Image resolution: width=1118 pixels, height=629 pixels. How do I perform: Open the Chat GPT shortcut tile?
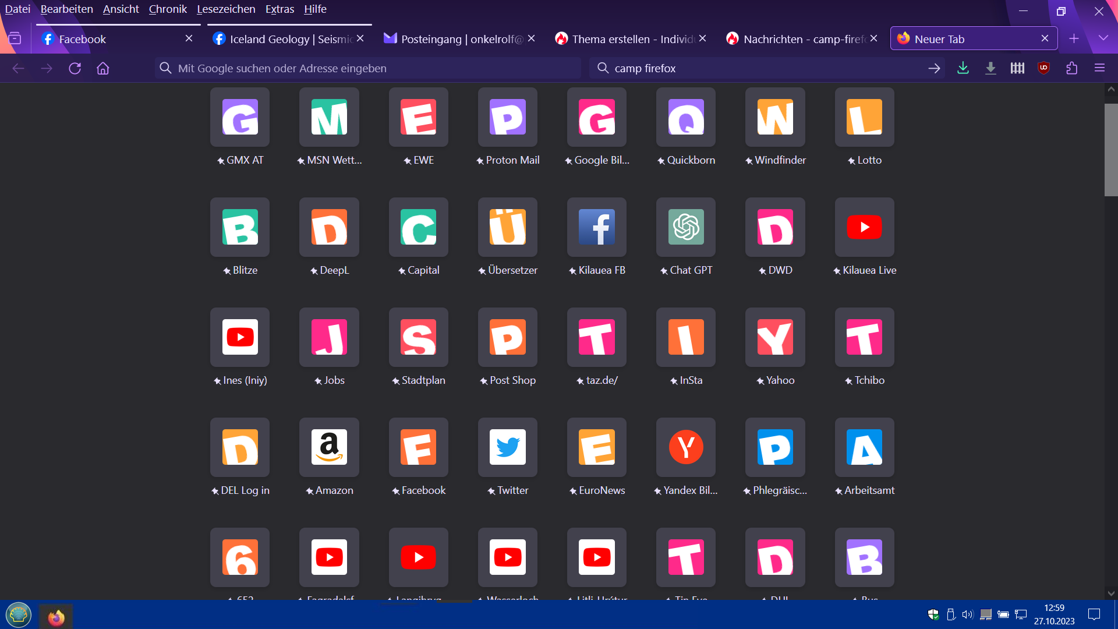pos(685,227)
